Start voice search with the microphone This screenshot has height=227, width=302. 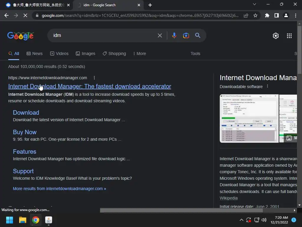(174, 35)
